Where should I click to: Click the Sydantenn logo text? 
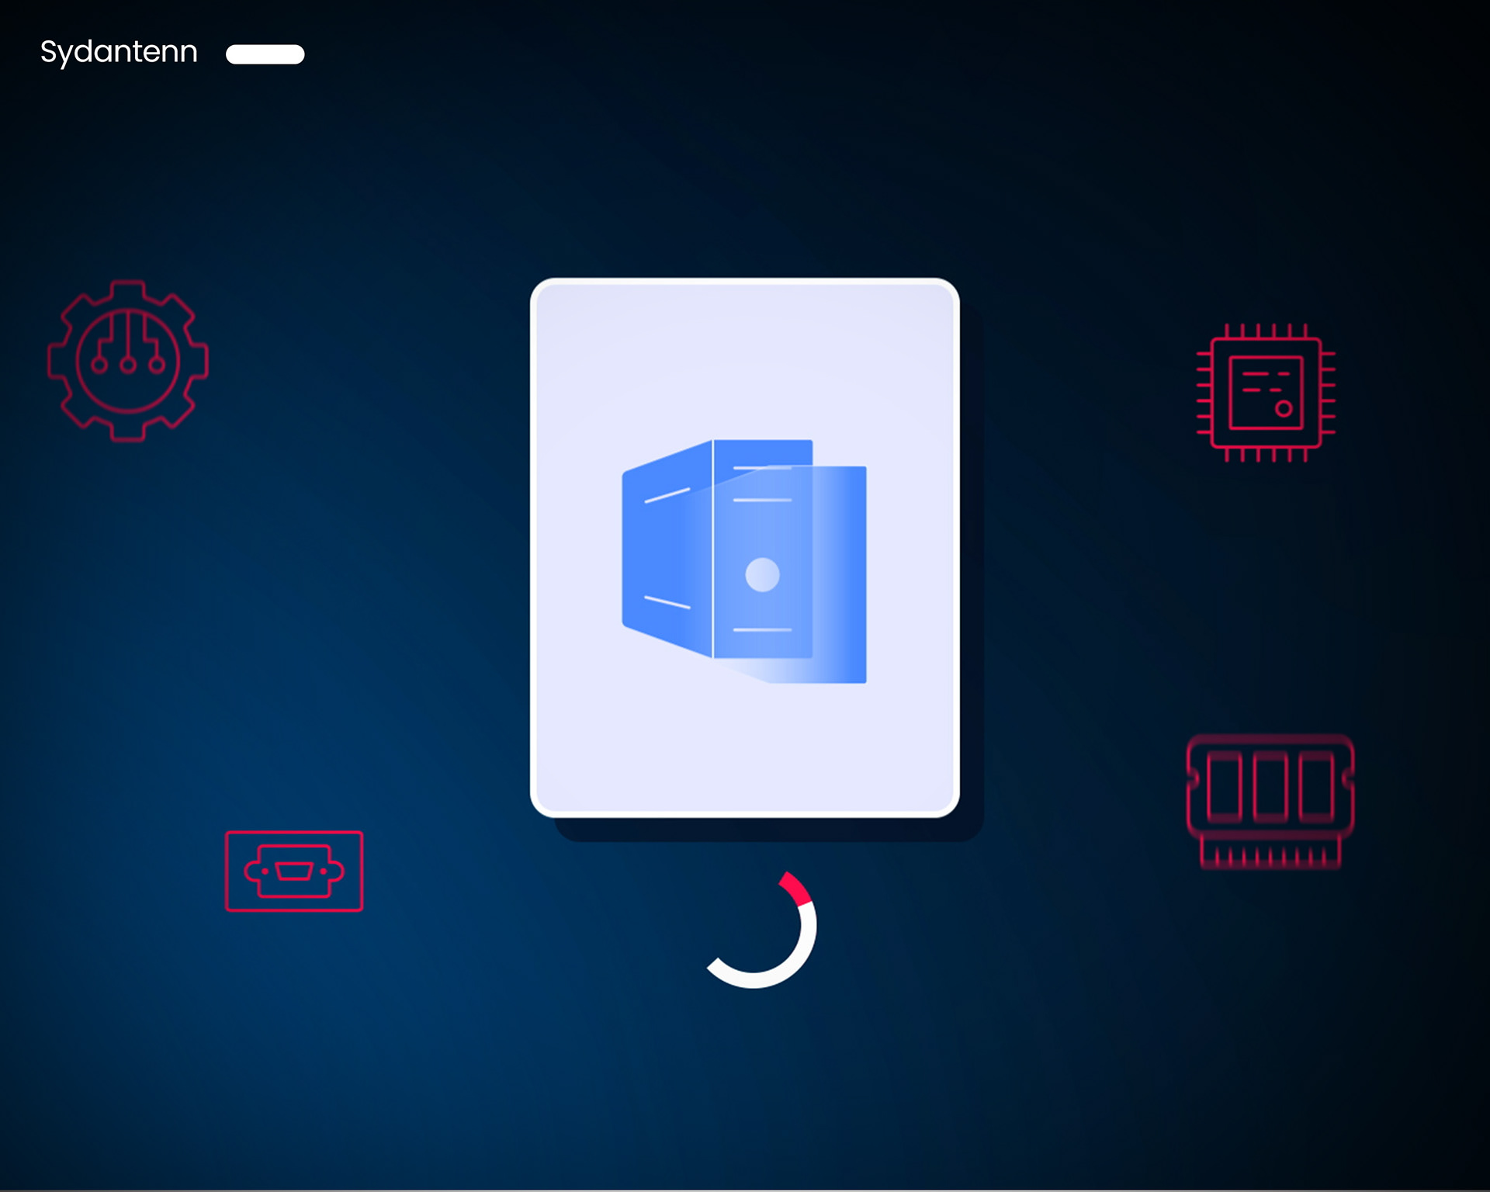coord(119,52)
